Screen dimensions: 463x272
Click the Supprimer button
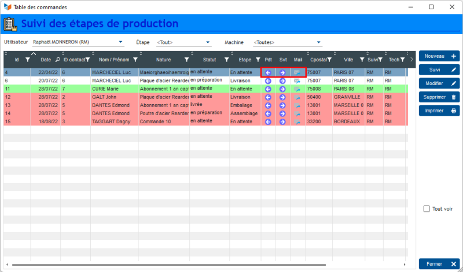click(439, 97)
